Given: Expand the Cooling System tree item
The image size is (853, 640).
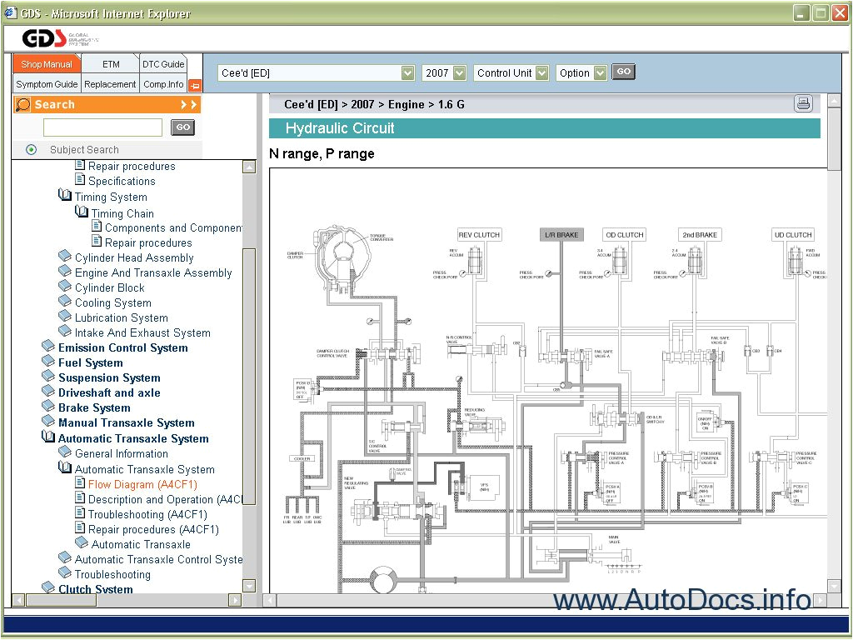Looking at the screenshot, I should click(x=112, y=302).
